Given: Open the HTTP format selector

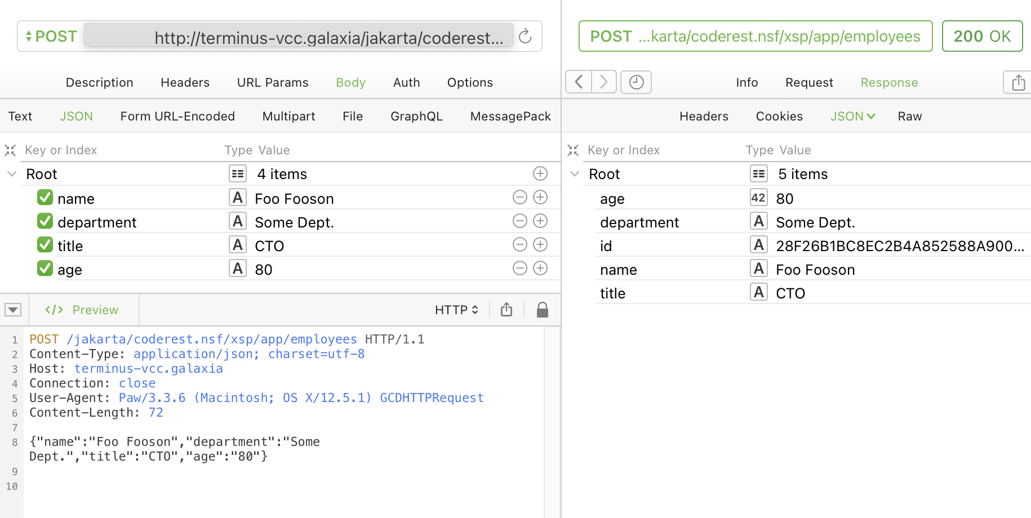Looking at the screenshot, I should tap(456, 310).
